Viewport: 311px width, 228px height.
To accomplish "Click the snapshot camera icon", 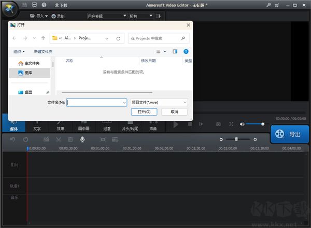I will 218,124.
